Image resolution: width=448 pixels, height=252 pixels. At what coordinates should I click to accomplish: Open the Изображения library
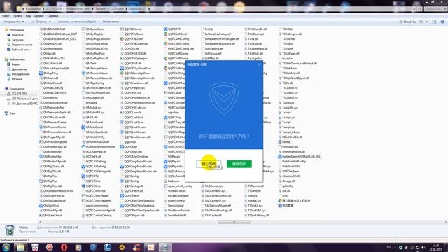point(20,74)
